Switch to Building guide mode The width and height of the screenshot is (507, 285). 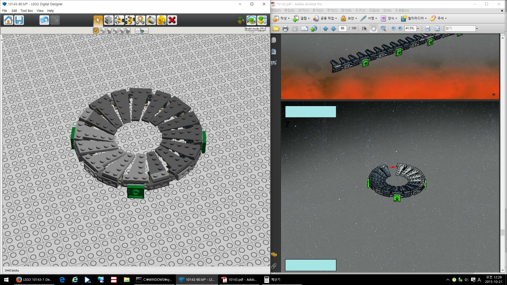pos(262,20)
